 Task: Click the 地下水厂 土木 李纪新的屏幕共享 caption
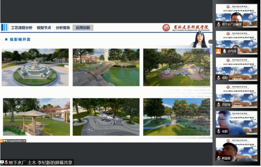coord(39,162)
